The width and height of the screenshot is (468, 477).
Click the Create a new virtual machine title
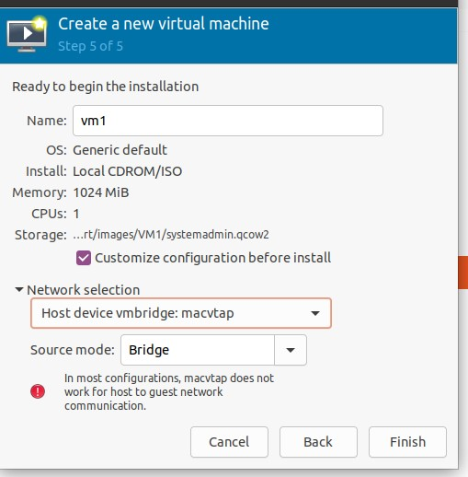pos(164,24)
